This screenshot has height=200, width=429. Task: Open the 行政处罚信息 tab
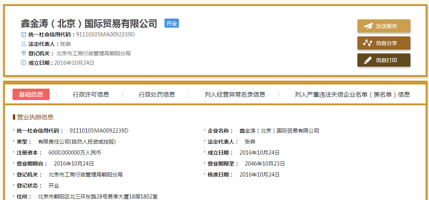(157, 95)
